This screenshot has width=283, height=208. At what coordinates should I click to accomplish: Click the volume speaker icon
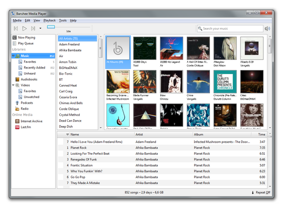click(x=267, y=28)
